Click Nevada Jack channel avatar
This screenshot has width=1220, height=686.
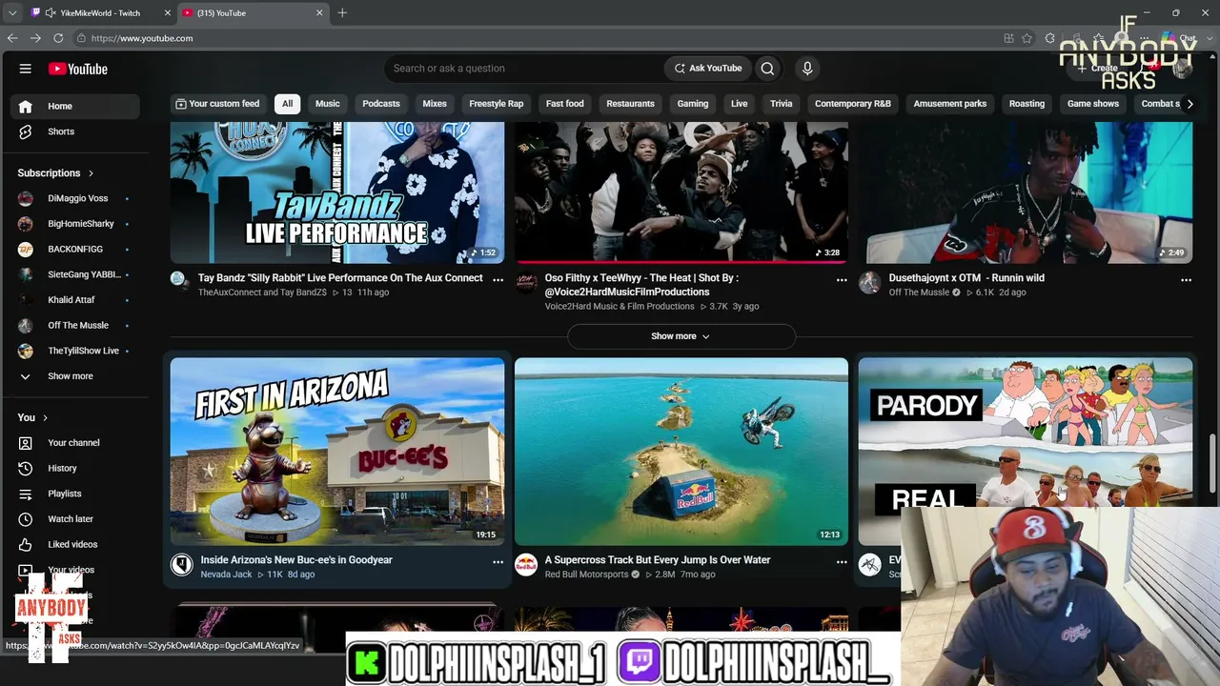182,565
